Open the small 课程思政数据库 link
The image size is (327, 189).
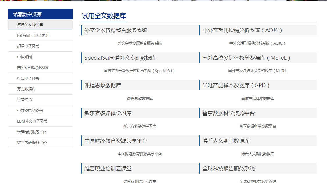coord(140,99)
